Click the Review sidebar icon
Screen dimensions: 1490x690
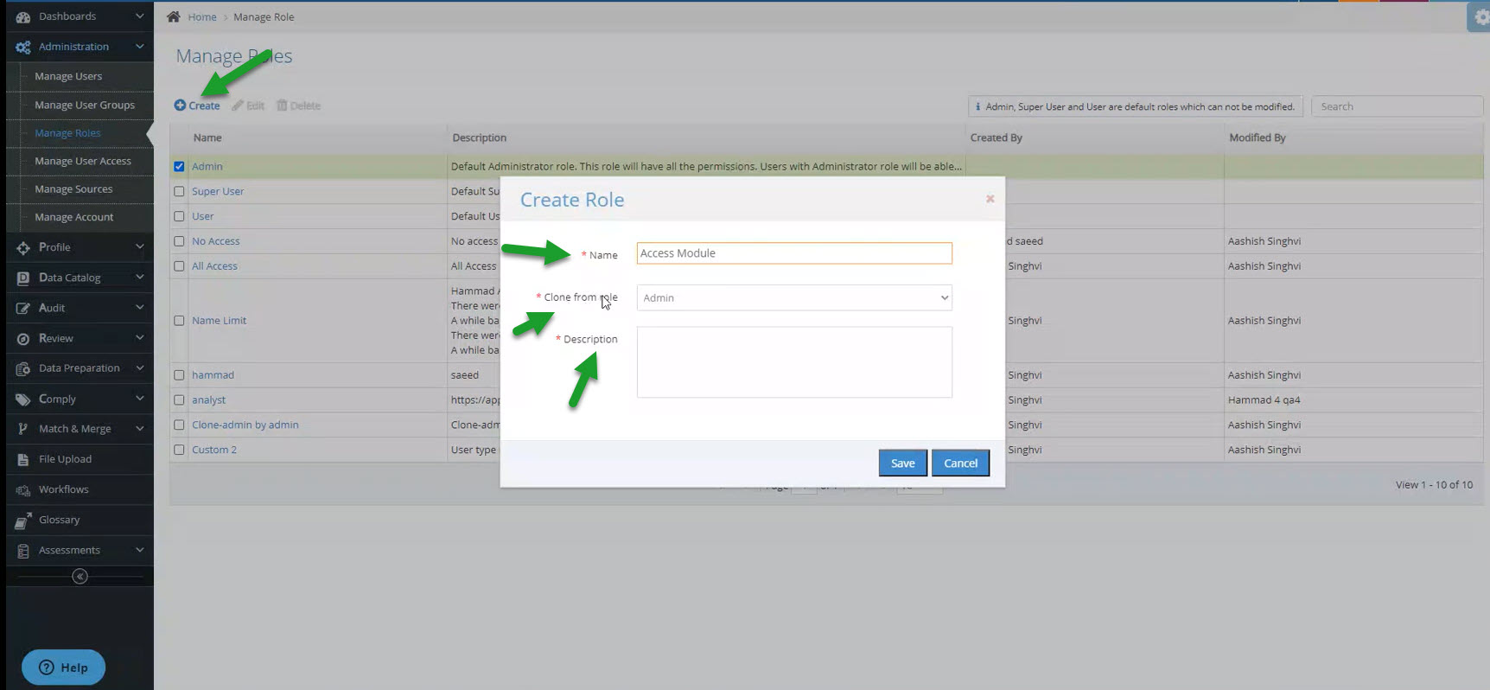click(x=22, y=338)
